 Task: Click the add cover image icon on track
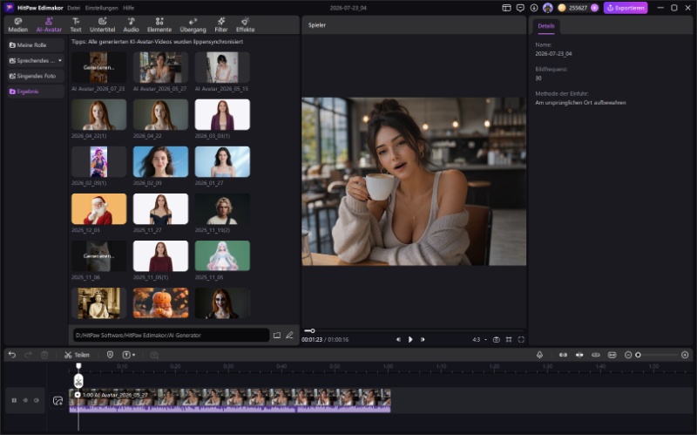pos(58,400)
